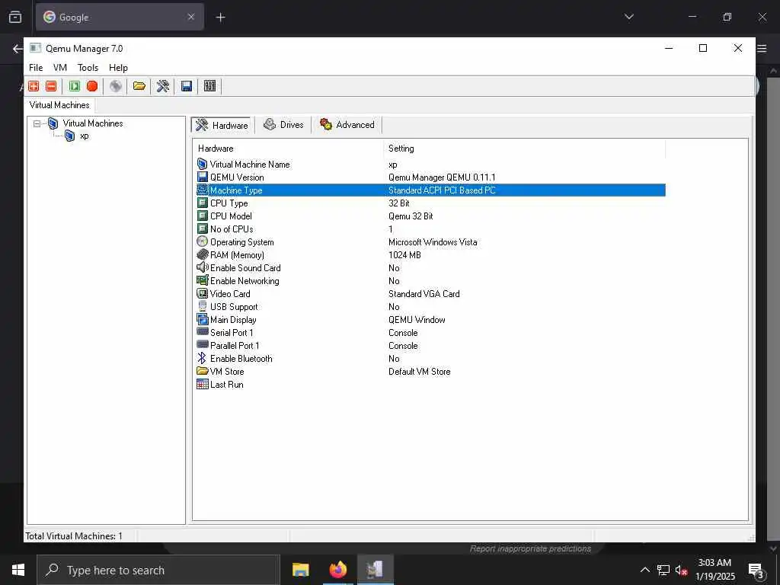Image resolution: width=780 pixels, height=585 pixels.
Task: Switch to the Hardware tab
Action: coord(222,125)
